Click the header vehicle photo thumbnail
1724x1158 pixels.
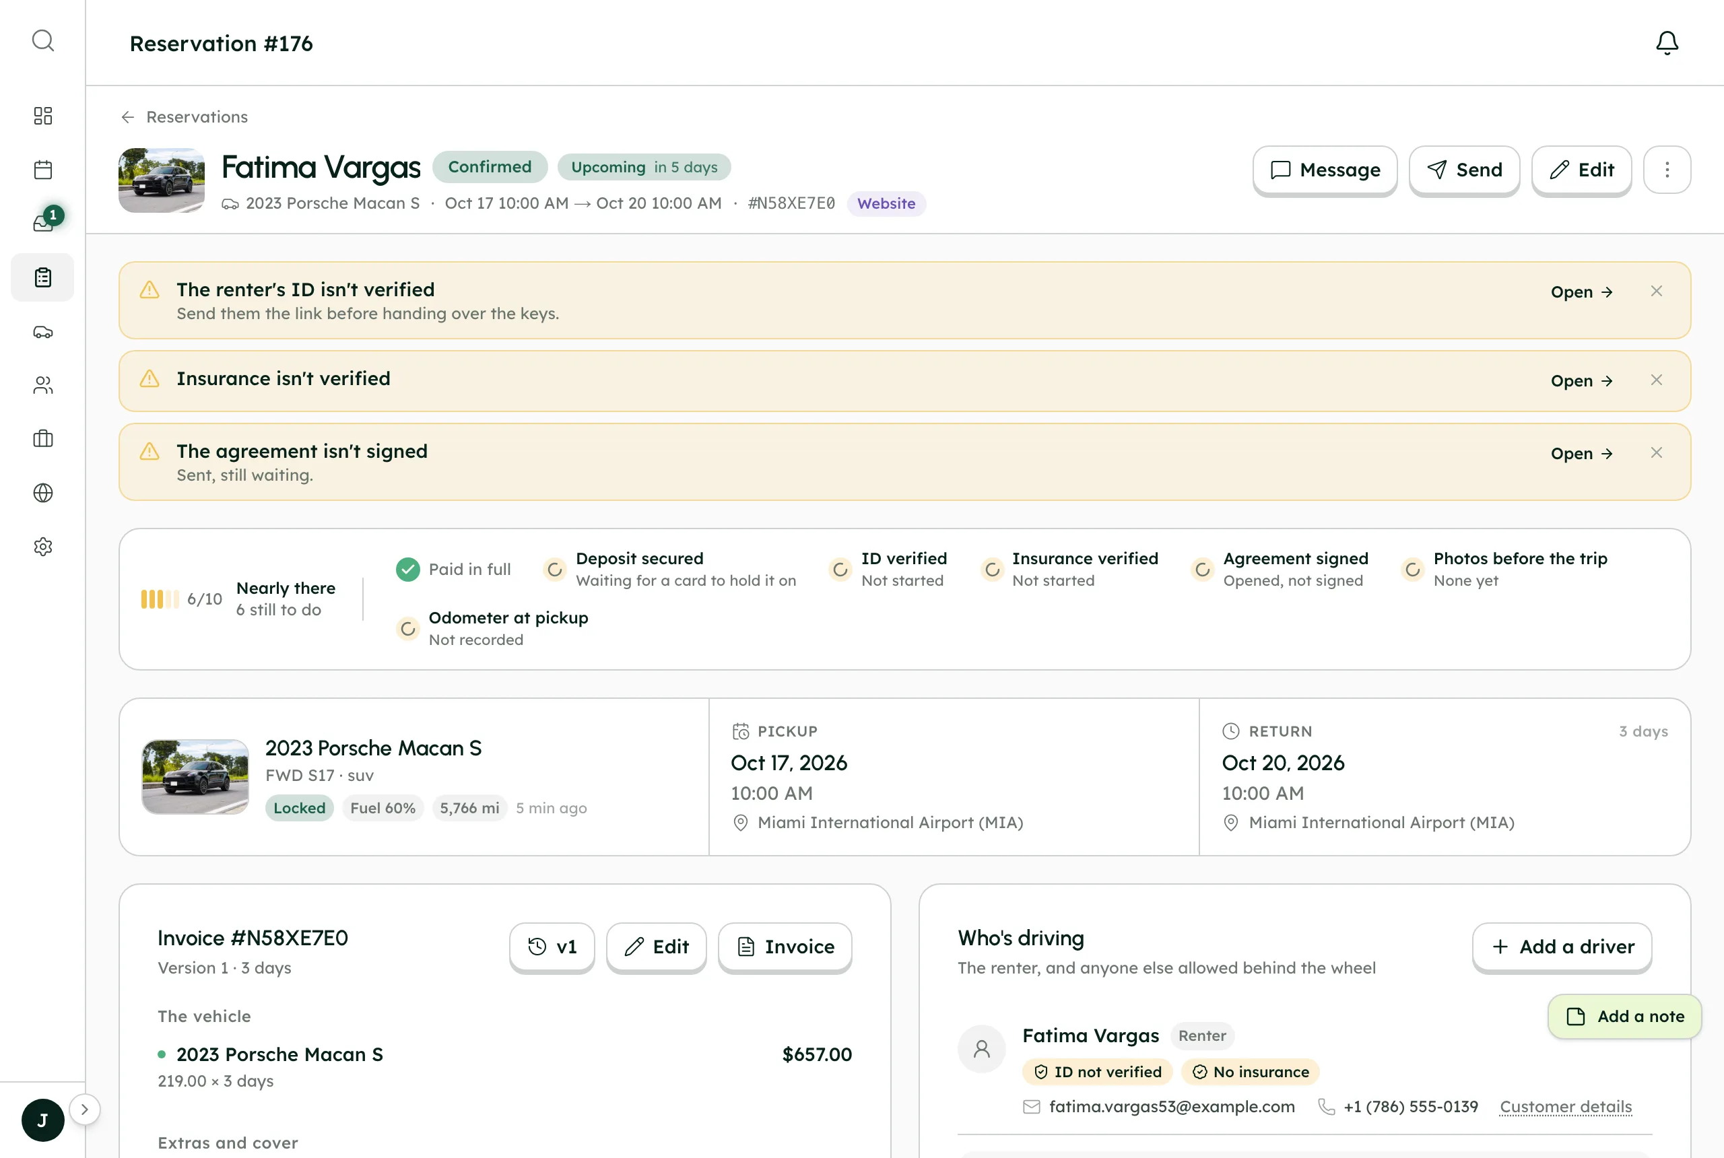click(162, 181)
